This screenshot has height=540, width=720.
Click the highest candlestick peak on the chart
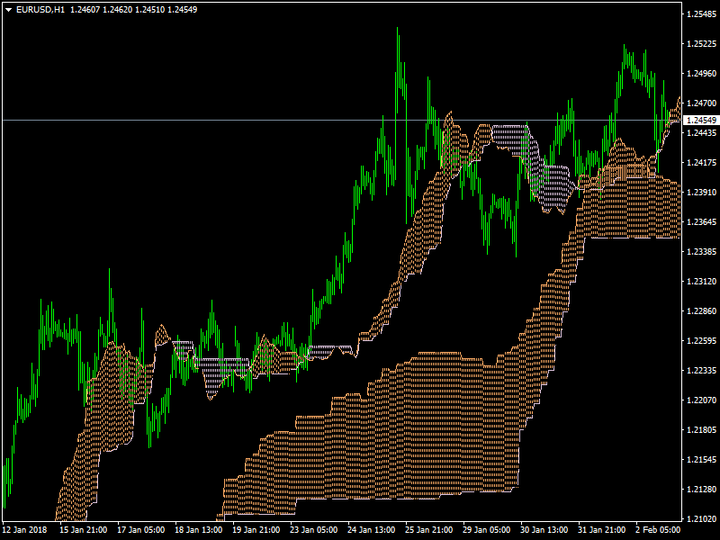pos(397,31)
